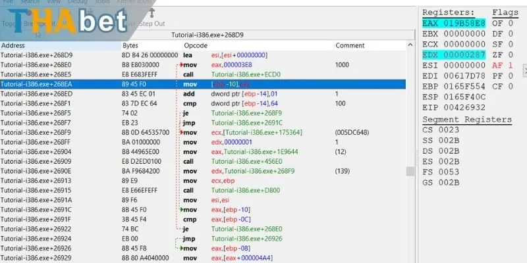
Task: Open the Search menu
Action: pyautogui.click(x=30, y=2)
